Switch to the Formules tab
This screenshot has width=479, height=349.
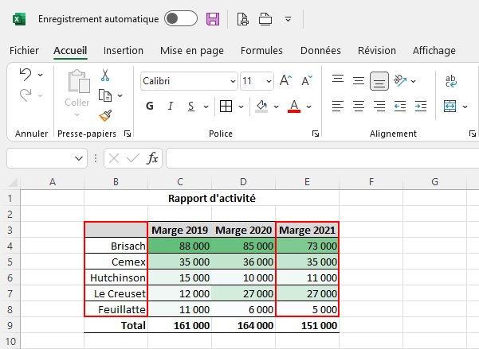tap(261, 51)
